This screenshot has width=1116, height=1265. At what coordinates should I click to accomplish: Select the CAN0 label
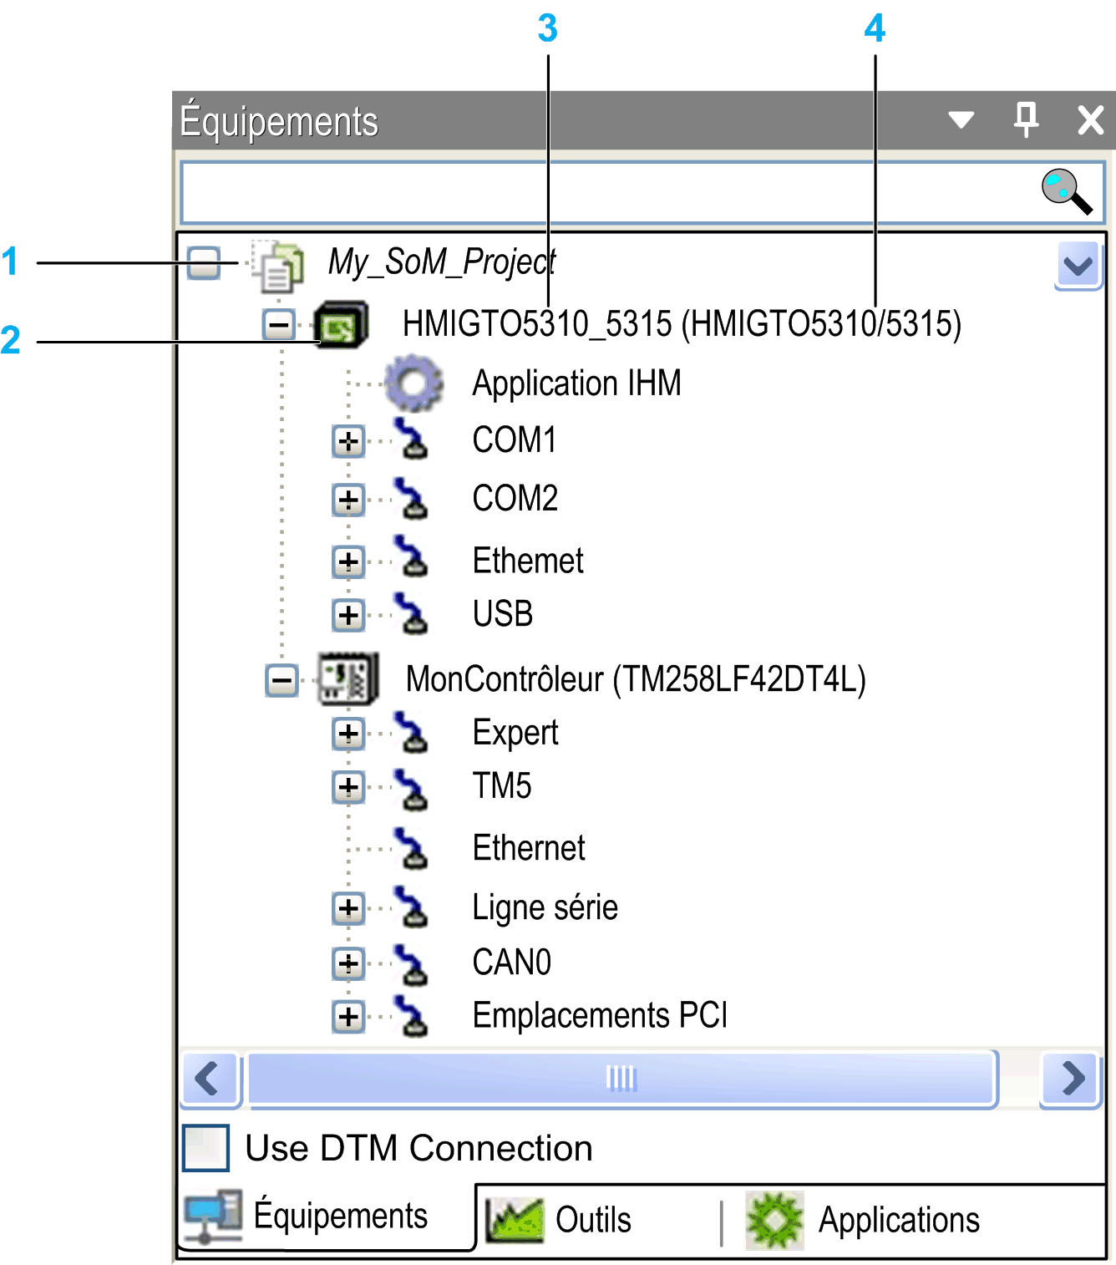[512, 963]
